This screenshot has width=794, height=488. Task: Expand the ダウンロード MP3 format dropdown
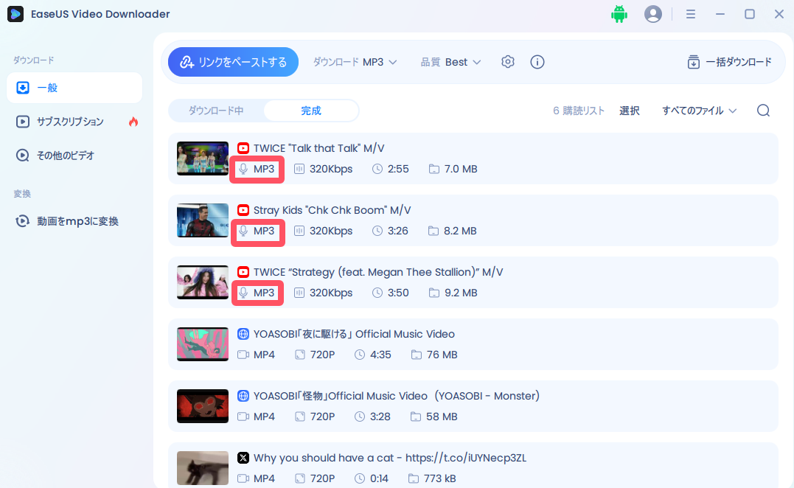355,62
